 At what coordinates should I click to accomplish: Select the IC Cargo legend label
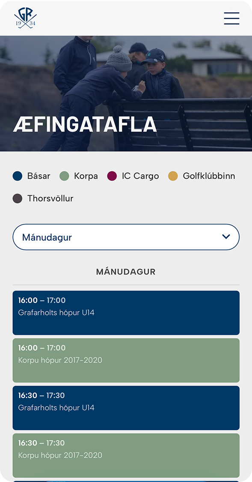pyautogui.click(x=140, y=177)
